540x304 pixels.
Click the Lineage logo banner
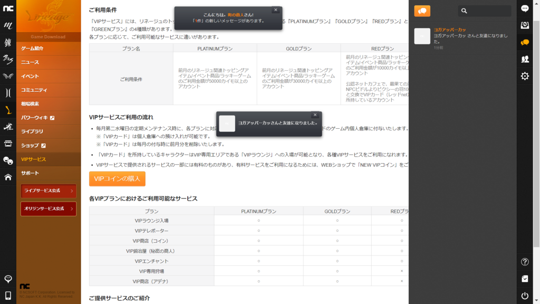point(49,16)
